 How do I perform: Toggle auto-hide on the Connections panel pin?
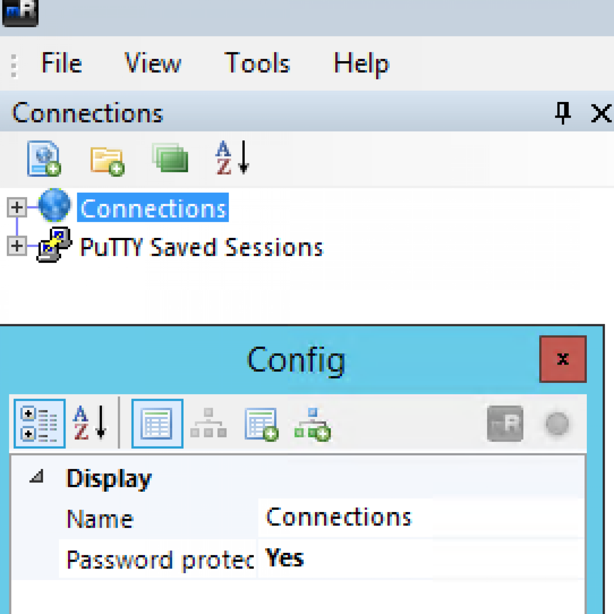(x=563, y=113)
